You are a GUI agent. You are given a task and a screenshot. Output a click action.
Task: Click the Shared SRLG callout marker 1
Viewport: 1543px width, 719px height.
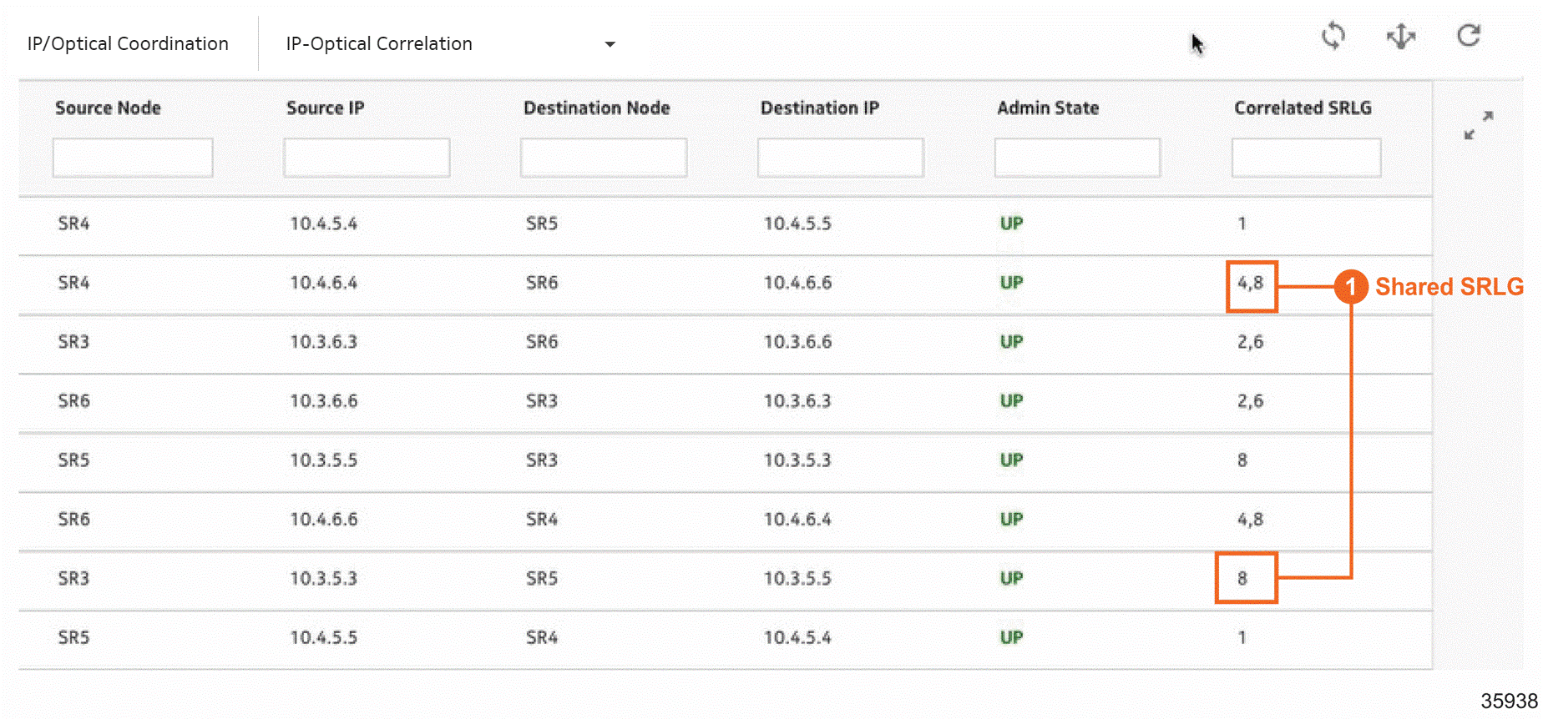click(1350, 287)
